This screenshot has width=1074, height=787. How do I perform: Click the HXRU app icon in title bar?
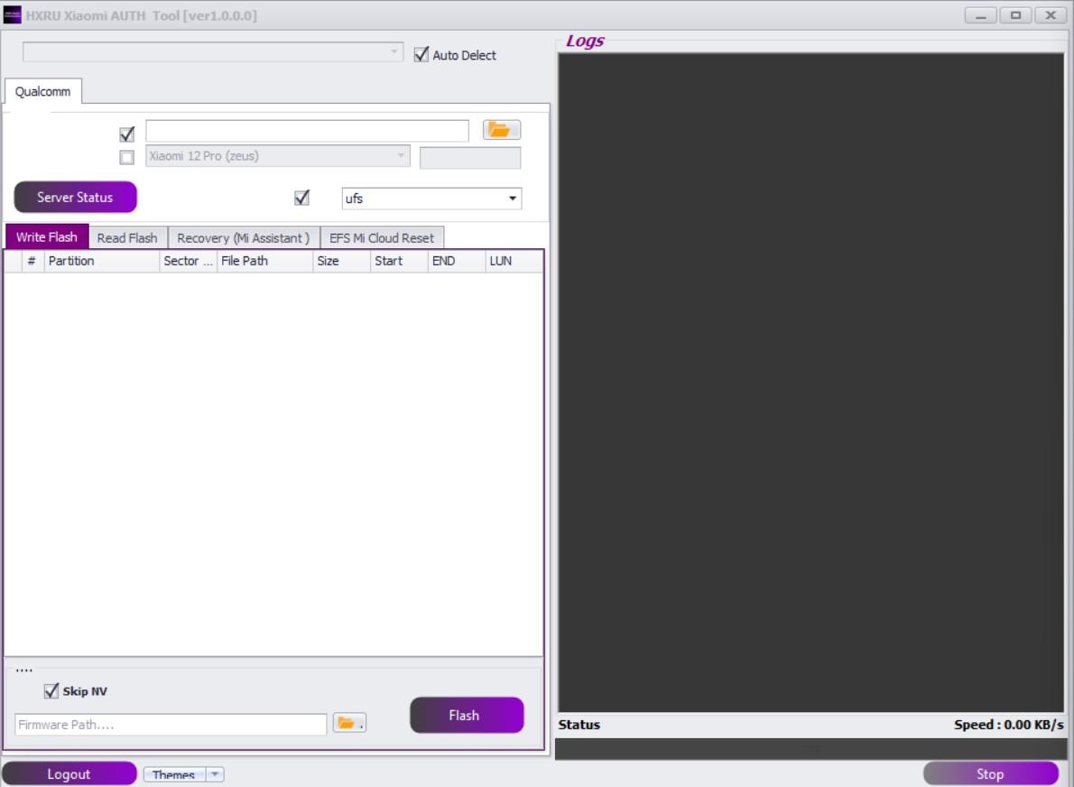(13, 15)
